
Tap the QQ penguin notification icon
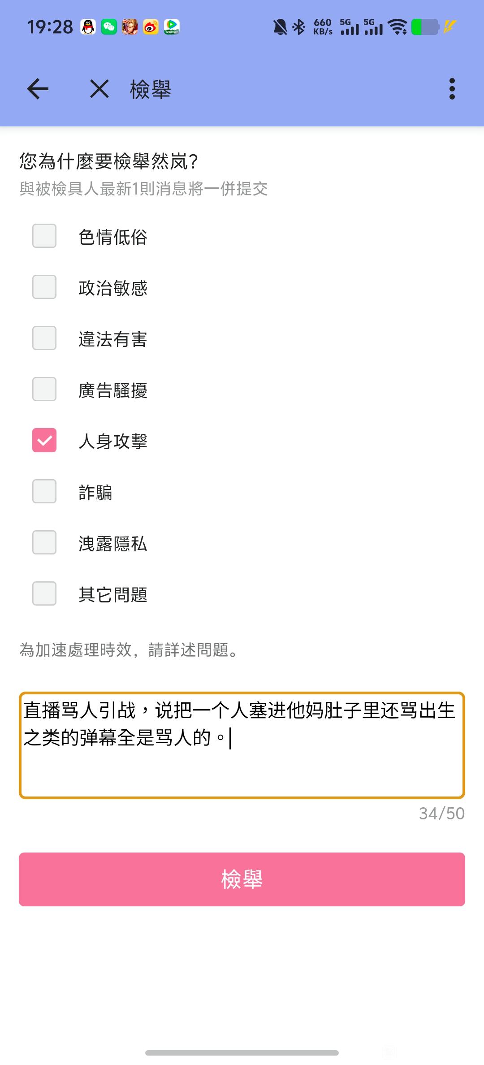[x=88, y=27]
